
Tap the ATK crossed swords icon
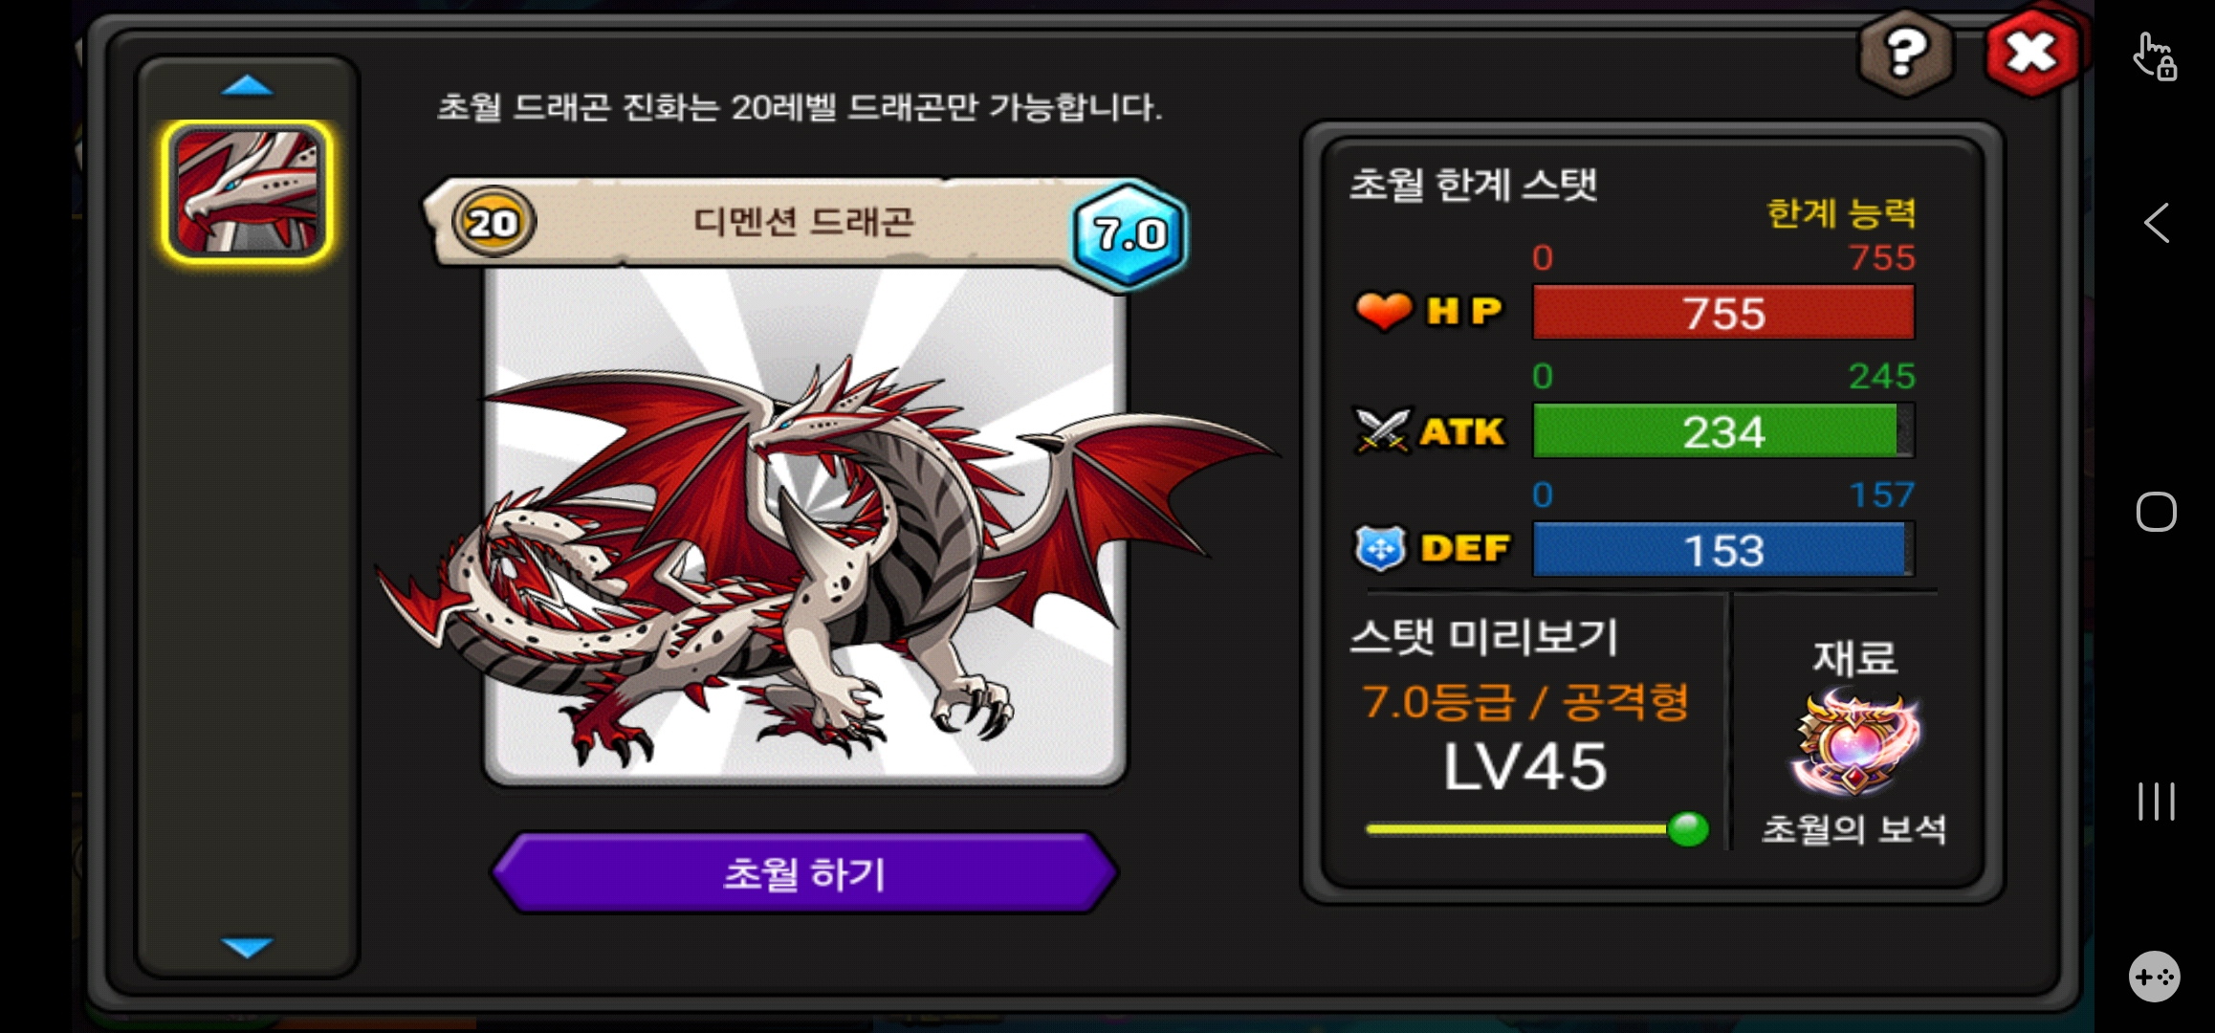point(1382,430)
